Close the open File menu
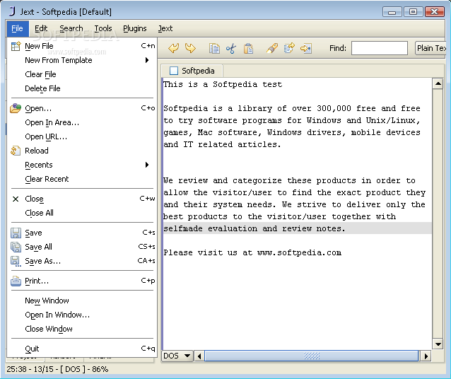This screenshot has height=379, width=451. point(17,28)
